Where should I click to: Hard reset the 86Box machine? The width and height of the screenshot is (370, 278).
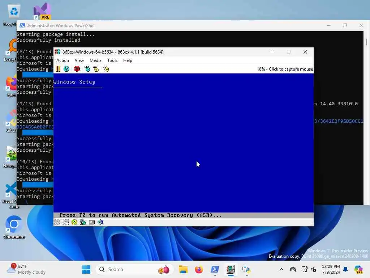[x=66, y=69]
